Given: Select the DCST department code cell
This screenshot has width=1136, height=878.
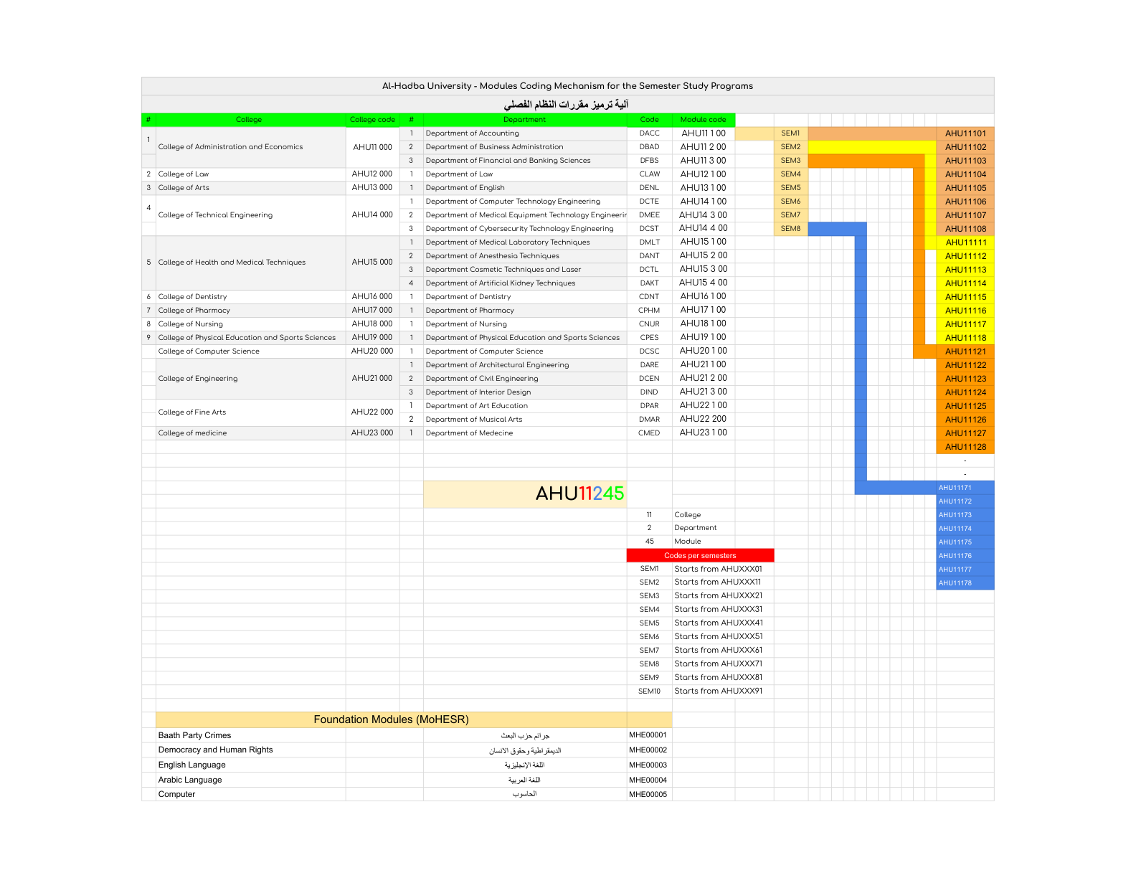Looking at the screenshot, I should [x=649, y=229].
